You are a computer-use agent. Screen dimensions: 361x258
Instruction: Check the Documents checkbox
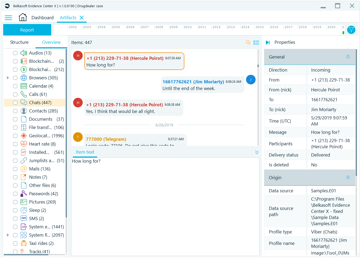[15, 119]
